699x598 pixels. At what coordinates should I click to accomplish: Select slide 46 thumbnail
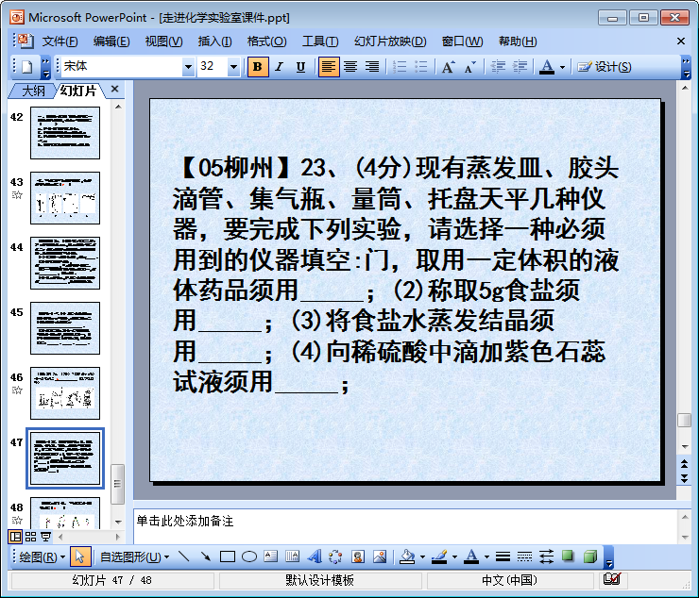[x=65, y=393]
